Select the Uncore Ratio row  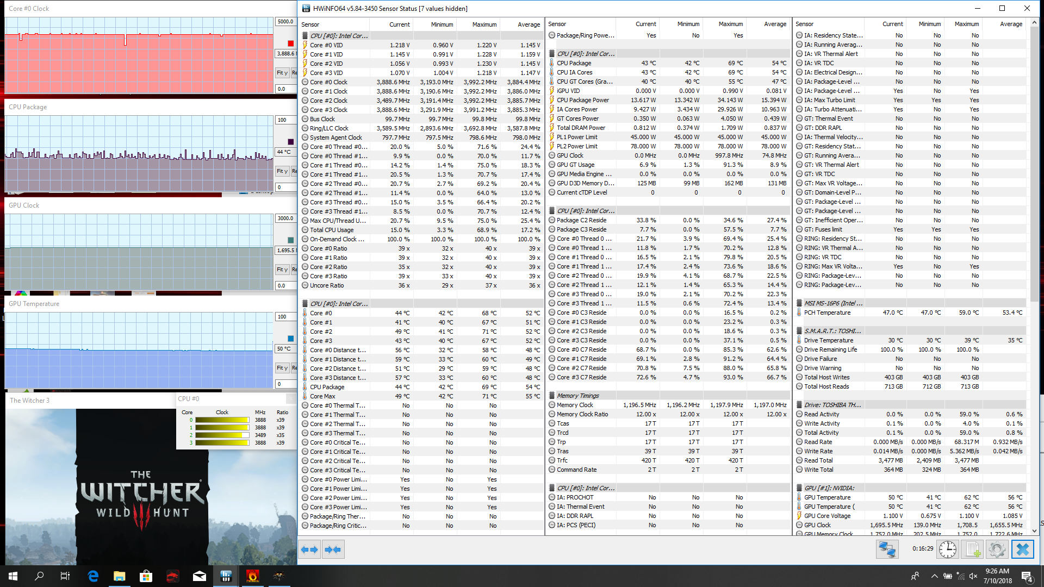pos(421,285)
